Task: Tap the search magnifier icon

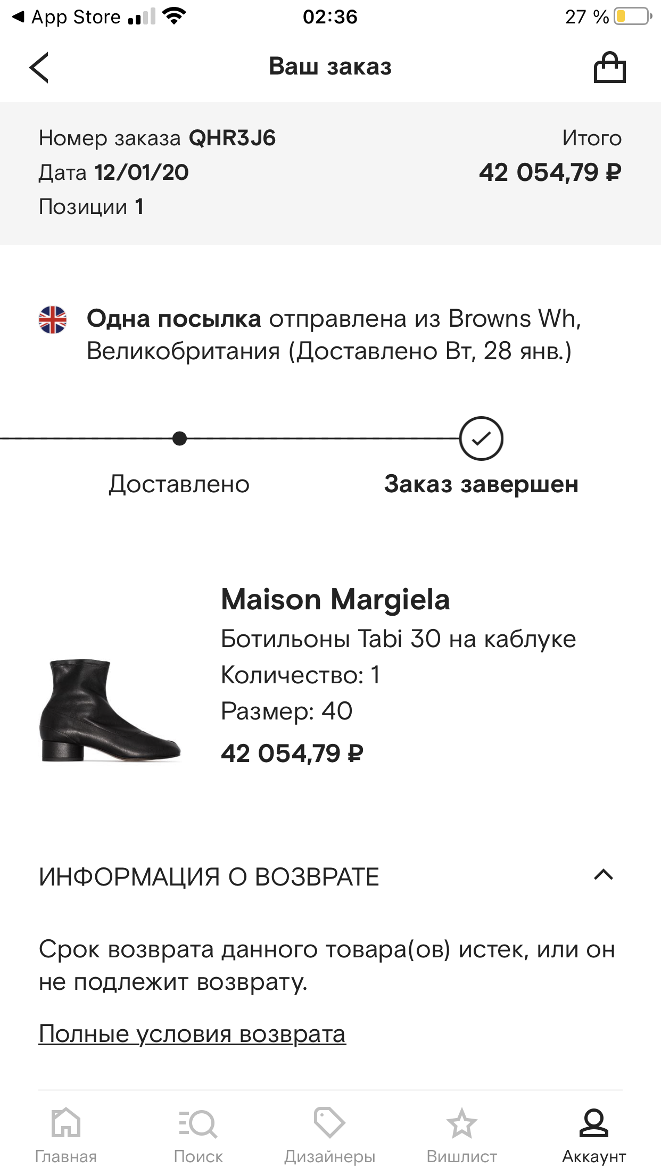Action: pos(198,1123)
